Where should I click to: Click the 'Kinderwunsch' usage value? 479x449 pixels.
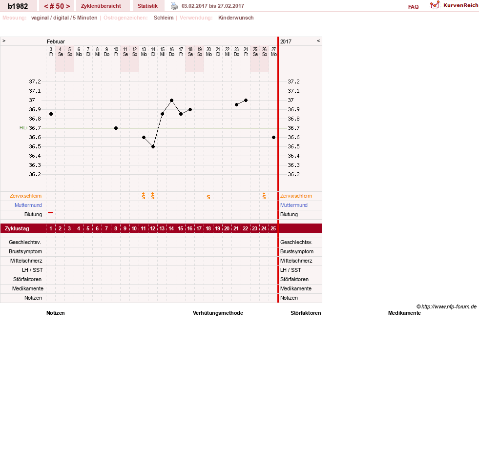click(x=236, y=18)
